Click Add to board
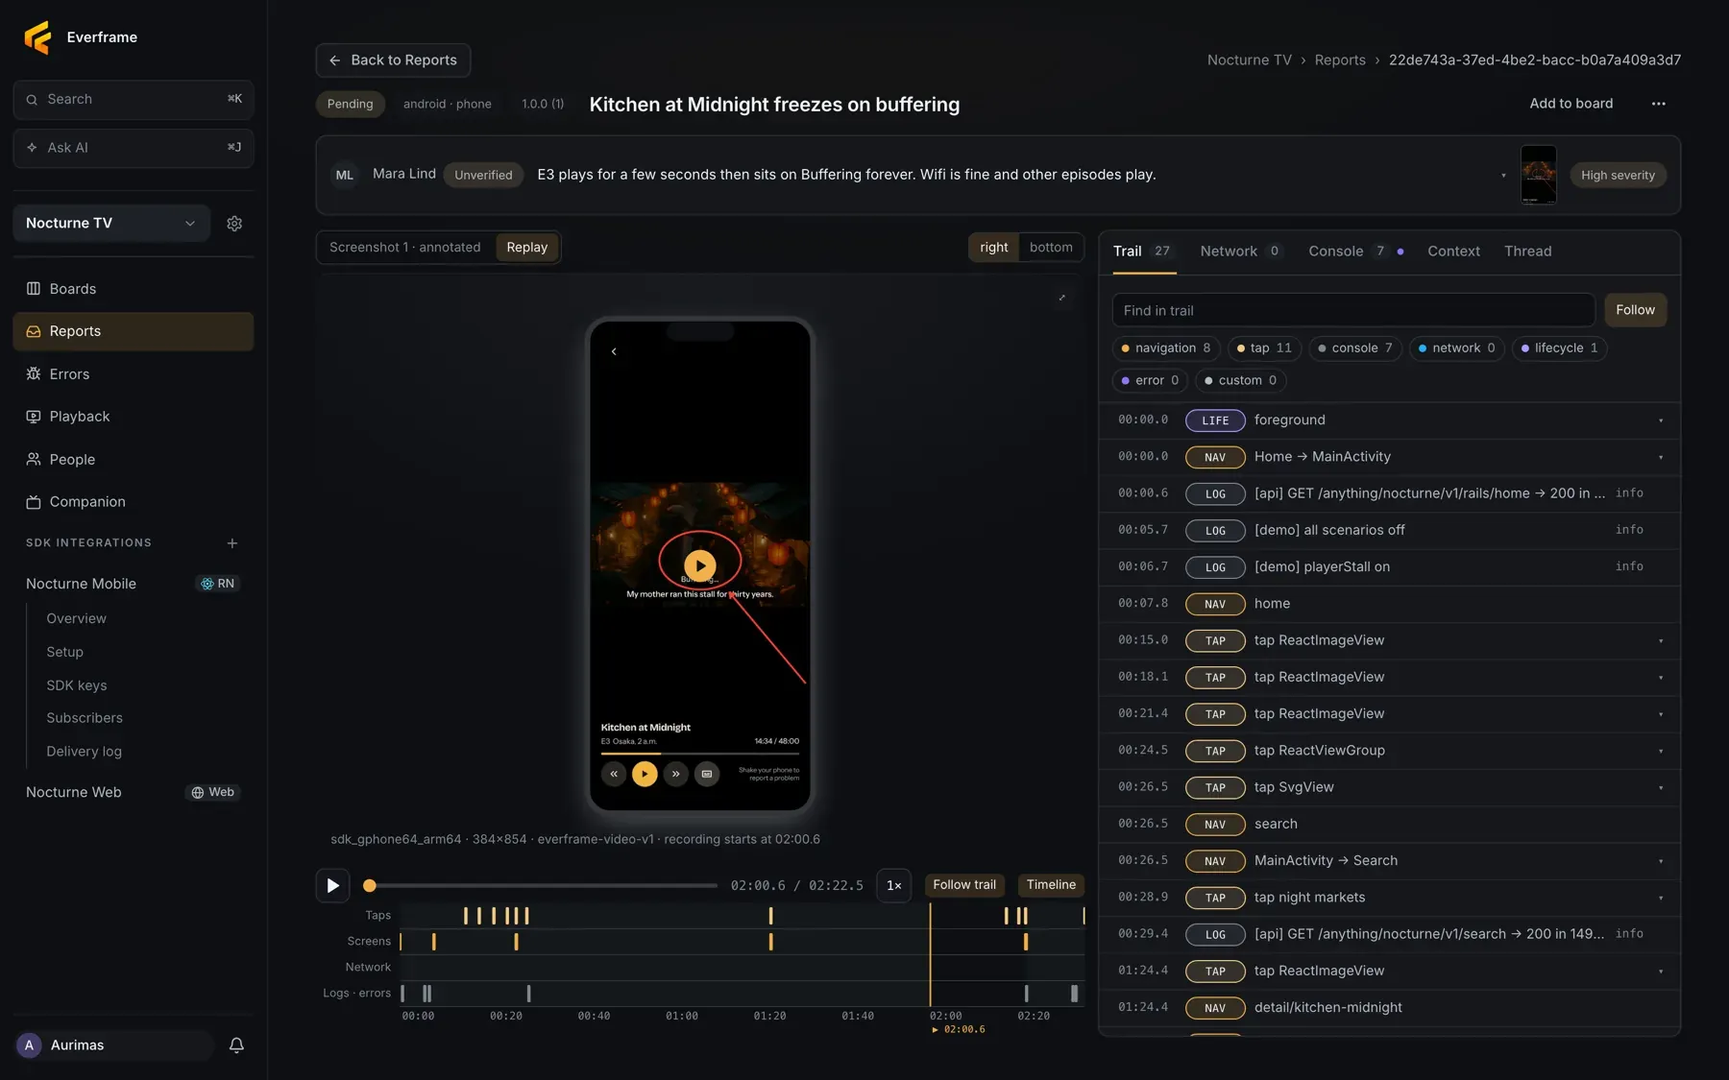 click(1571, 104)
